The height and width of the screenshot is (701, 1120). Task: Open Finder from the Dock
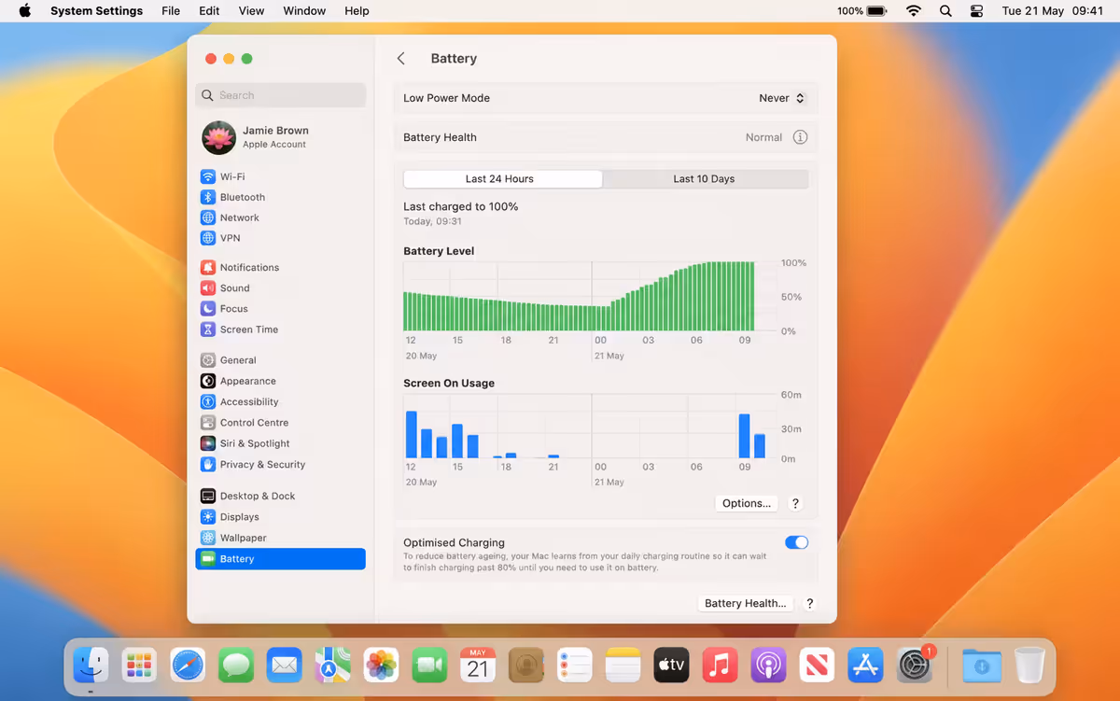(91, 665)
